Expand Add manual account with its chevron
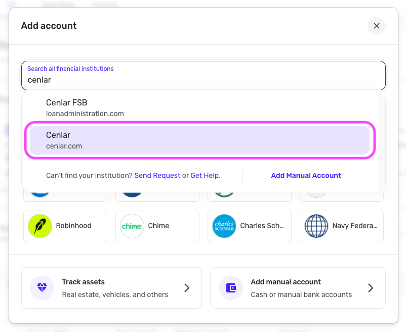Viewport: 406px width, 332px height. 371,288
